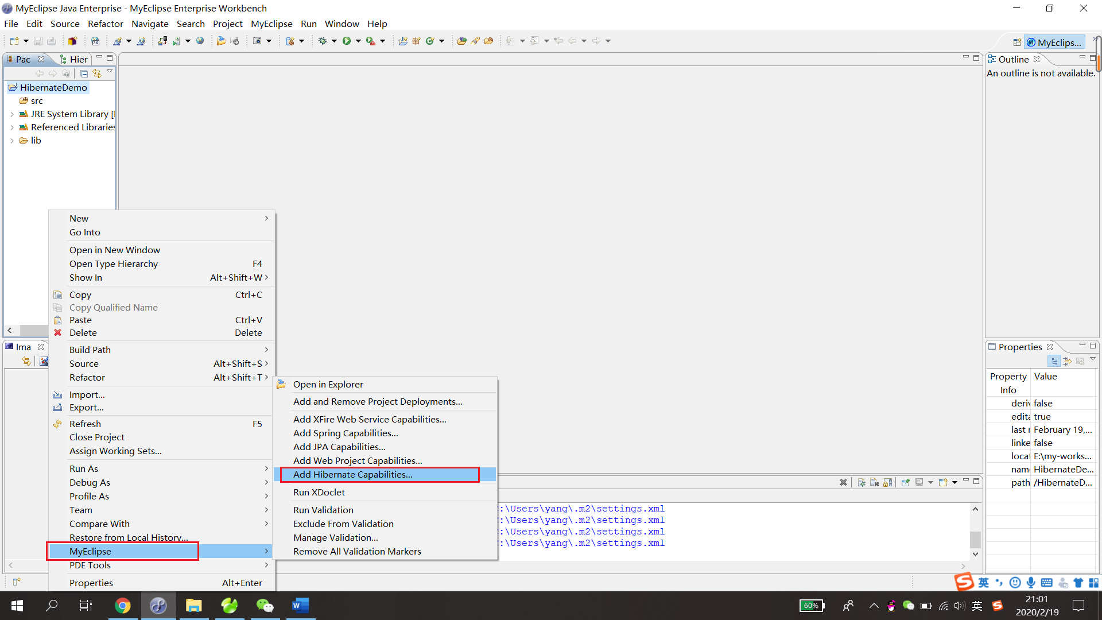Image resolution: width=1102 pixels, height=620 pixels.
Task: Toggle Show Categories in Properties view
Action: (1054, 361)
